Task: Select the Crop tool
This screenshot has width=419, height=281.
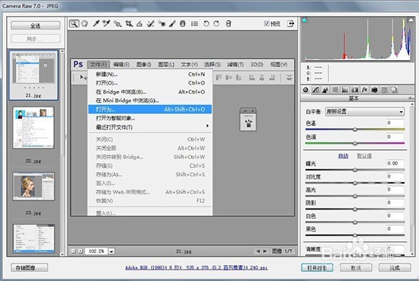Action: pos(129,24)
